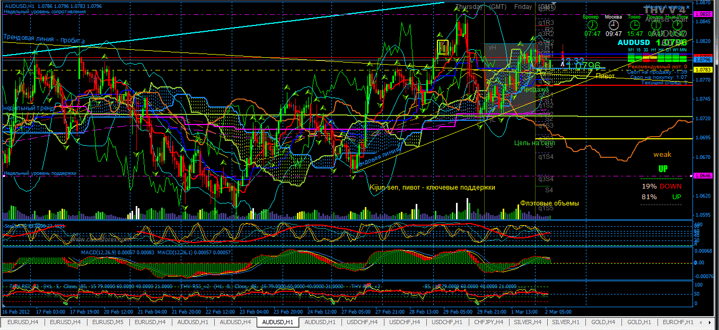Open the CHFJPY,H4 chart tab

tap(489, 322)
